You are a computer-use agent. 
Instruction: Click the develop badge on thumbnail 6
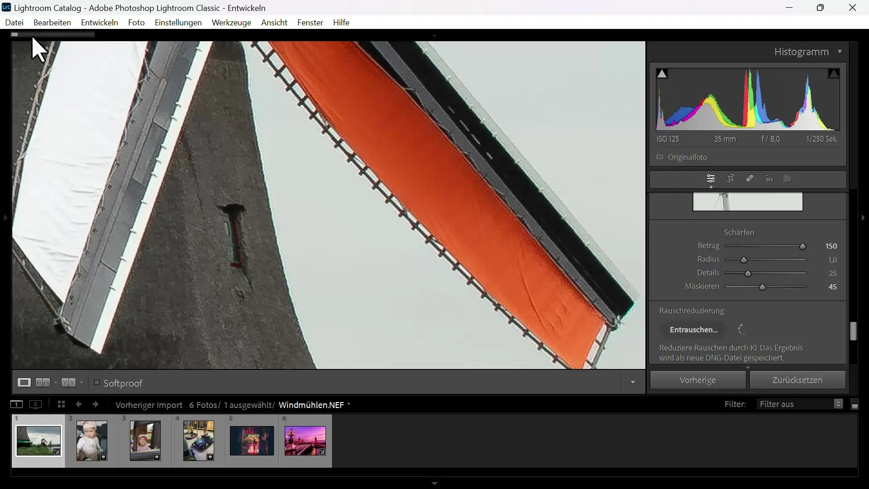[x=322, y=452]
